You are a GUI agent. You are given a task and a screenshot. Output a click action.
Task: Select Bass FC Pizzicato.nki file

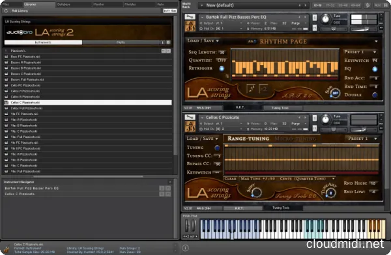(88, 57)
